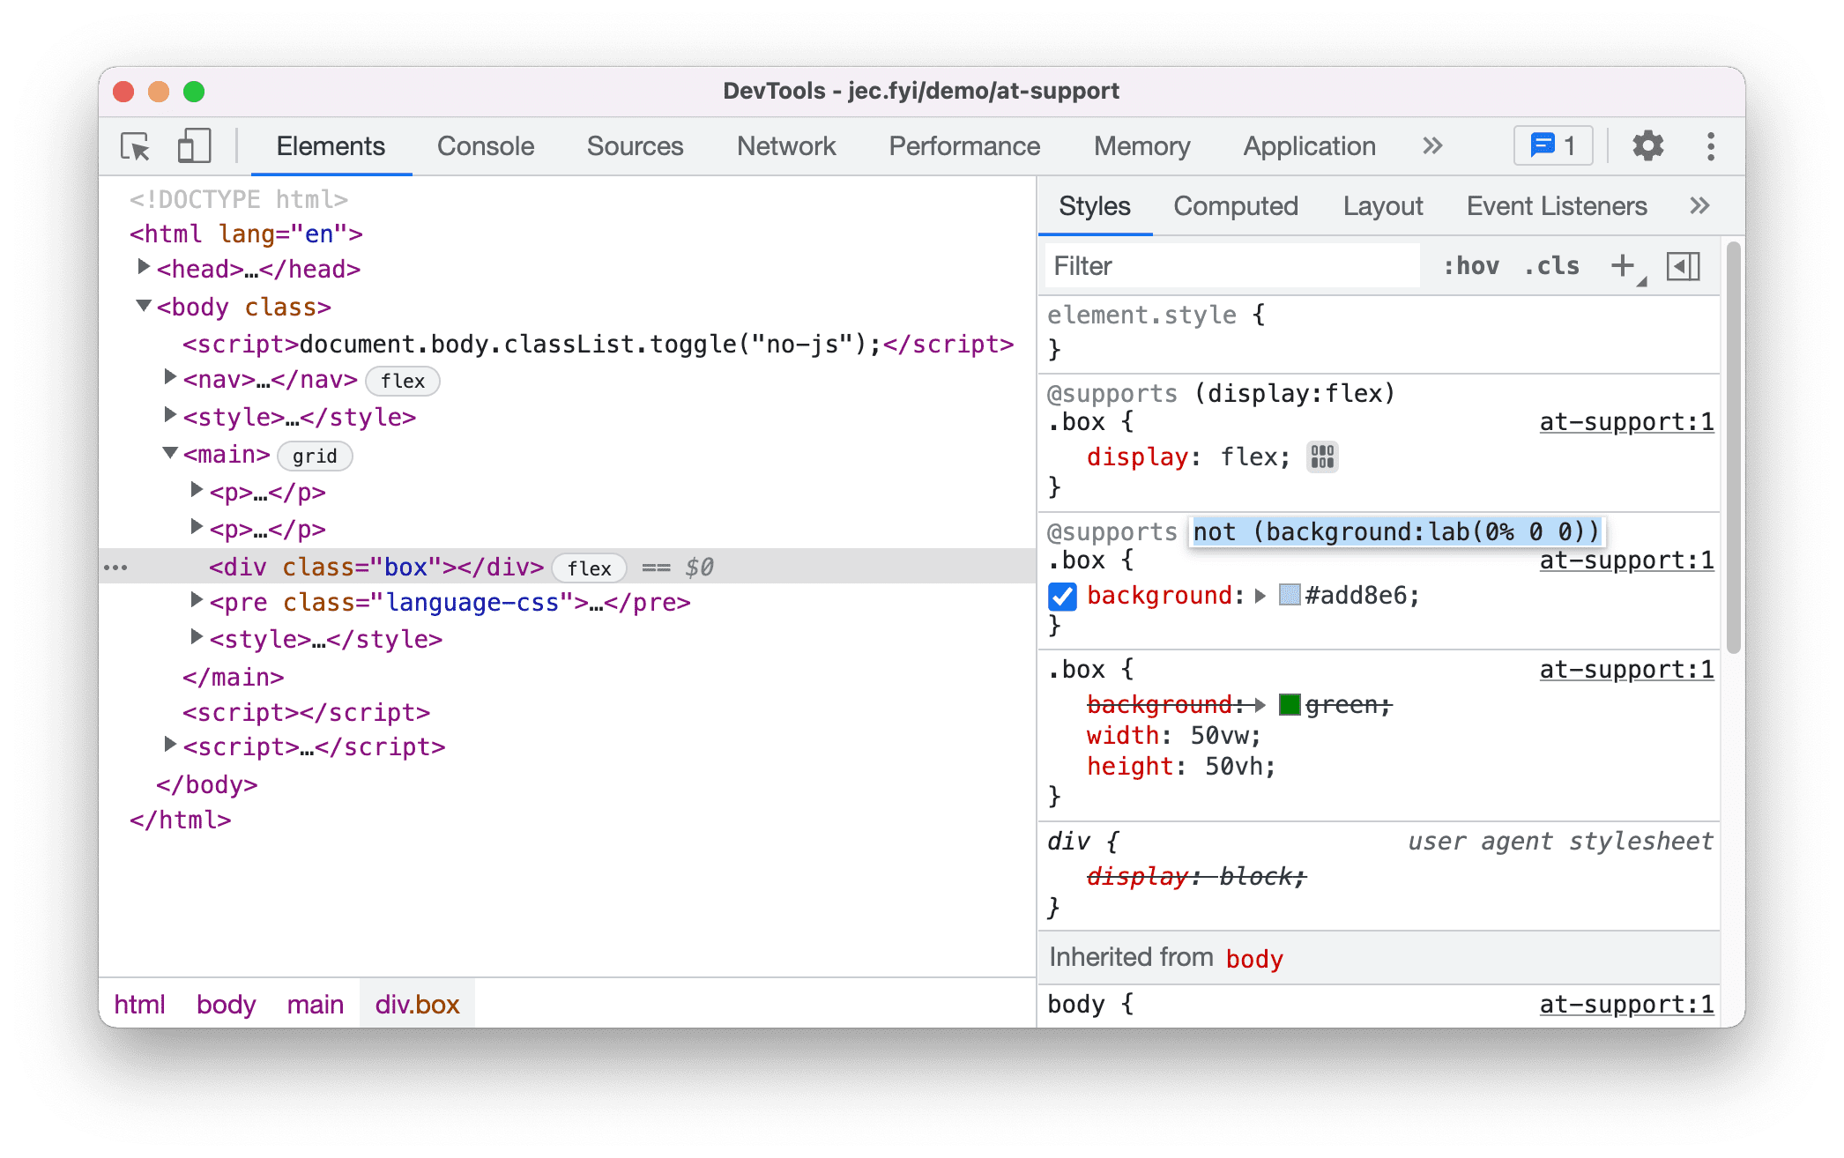Viewport: 1844px width, 1158px height.
Task: Click the flex badge on div.box element
Action: (590, 567)
